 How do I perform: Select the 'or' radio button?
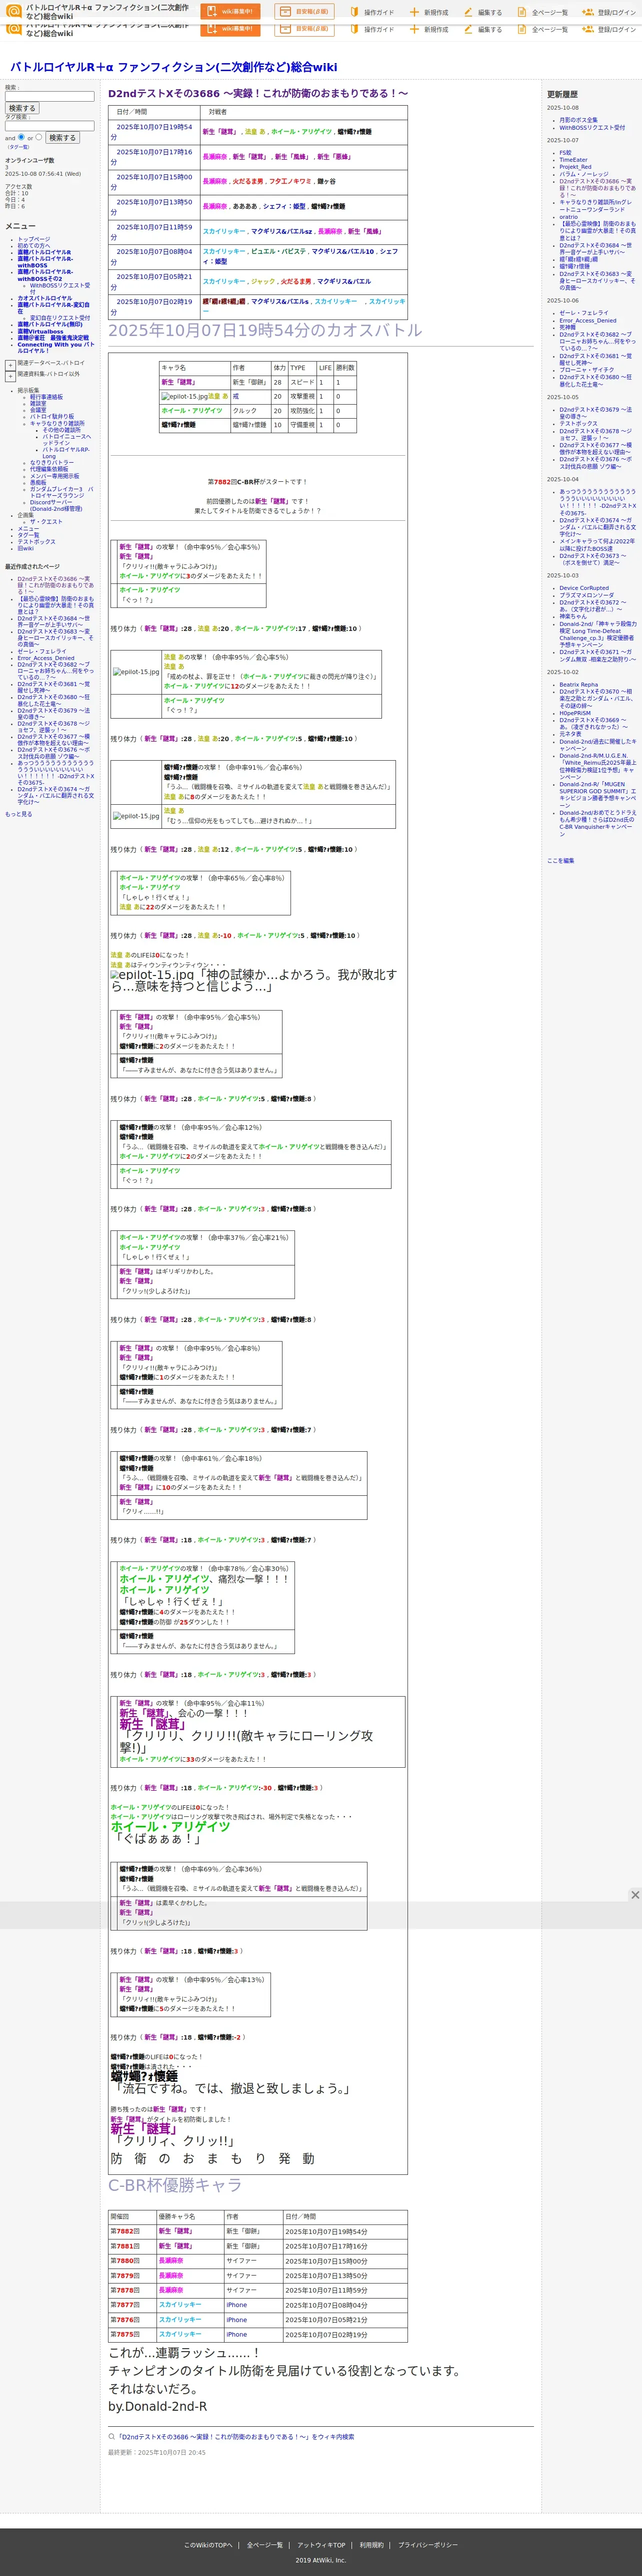point(40,137)
